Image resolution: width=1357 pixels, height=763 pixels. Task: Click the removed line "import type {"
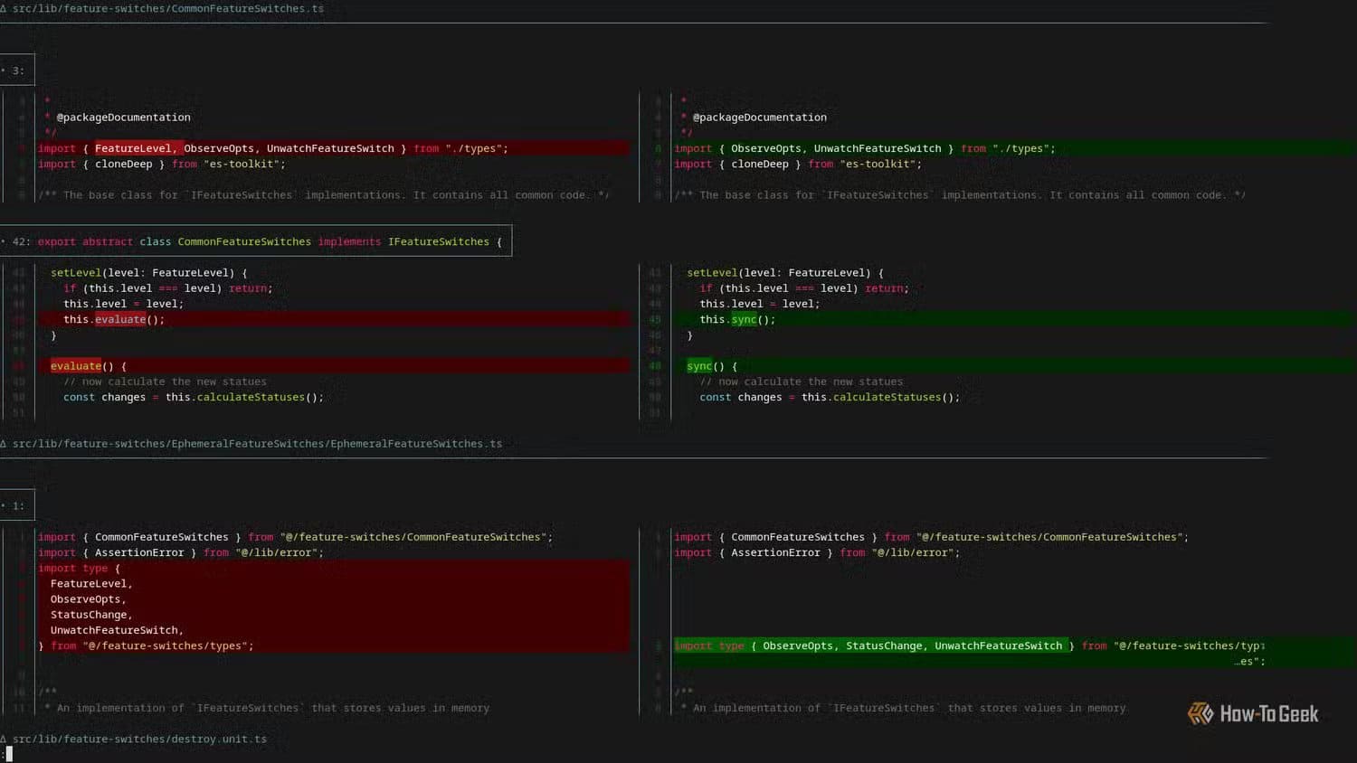(333, 569)
